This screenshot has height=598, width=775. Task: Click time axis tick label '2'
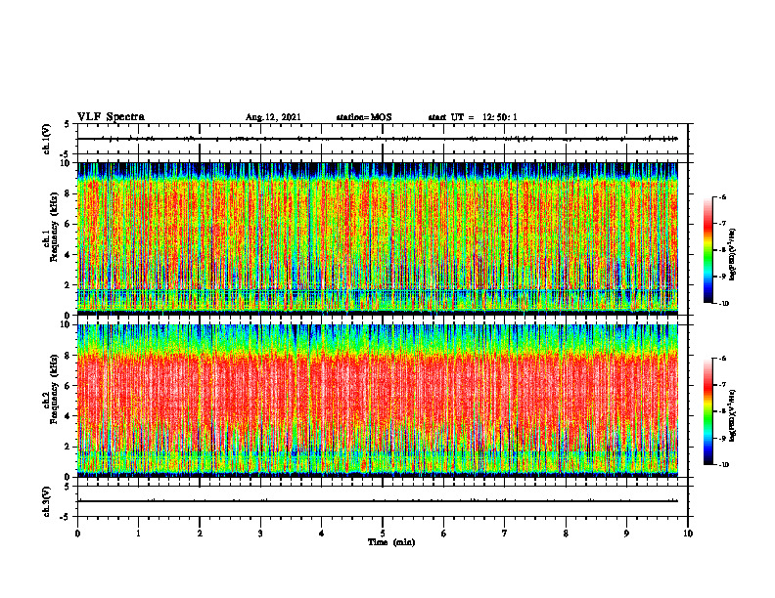point(200,534)
